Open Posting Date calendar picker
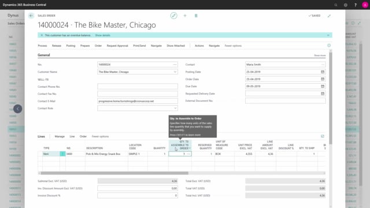This screenshot has height=208, width=370. tap(323, 72)
